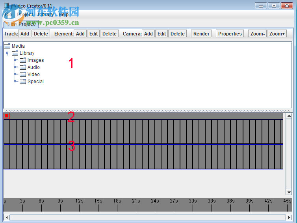This screenshot has height=223, width=297.
Task: Click the horizontal scrollbar right arrow
Action: click(289, 217)
